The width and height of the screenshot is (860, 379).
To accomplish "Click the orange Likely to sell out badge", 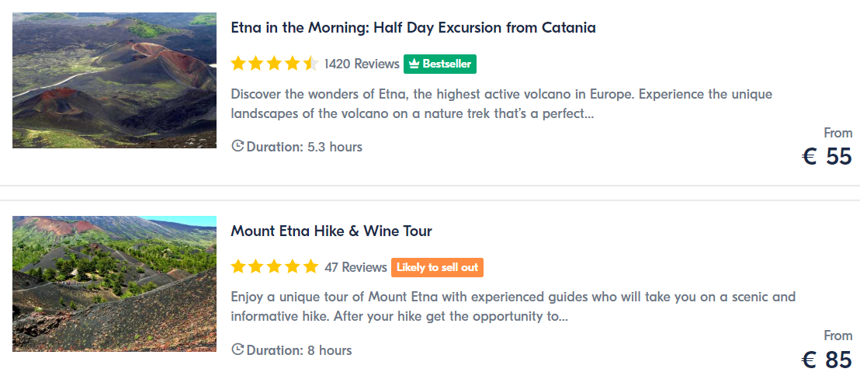I will click(437, 268).
